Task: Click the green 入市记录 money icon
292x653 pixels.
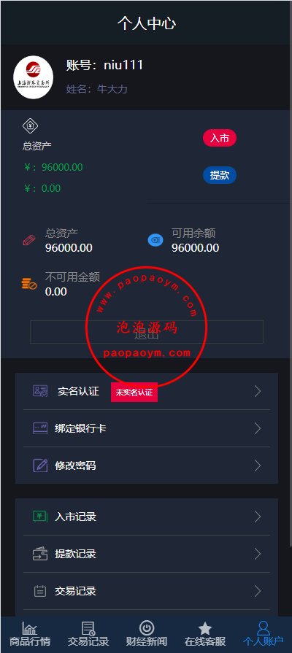Action: tap(40, 517)
